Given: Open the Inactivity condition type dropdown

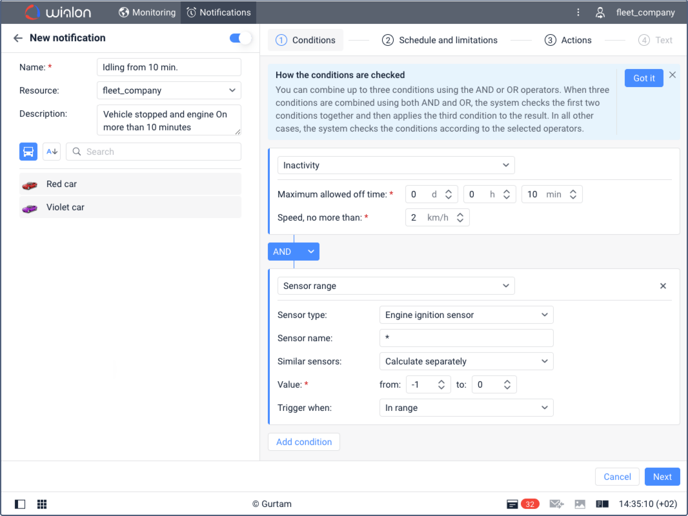Looking at the screenshot, I should point(396,165).
